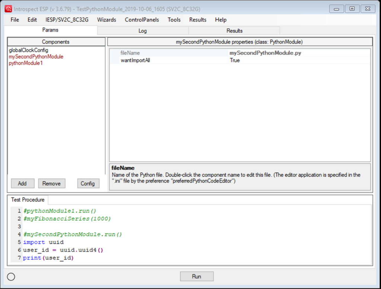Select the Test Procedure tab
The image size is (381, 289).
pyautogui.click(x=28, y=199)
